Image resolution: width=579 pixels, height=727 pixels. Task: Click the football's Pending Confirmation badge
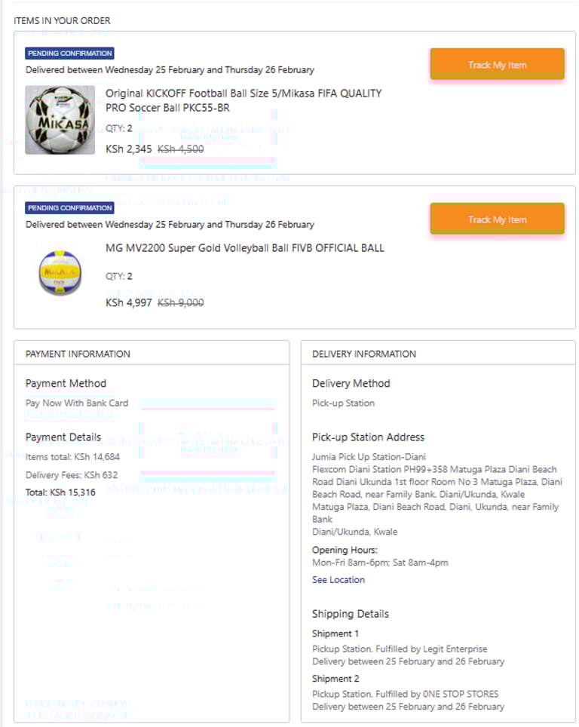[69, 54]
